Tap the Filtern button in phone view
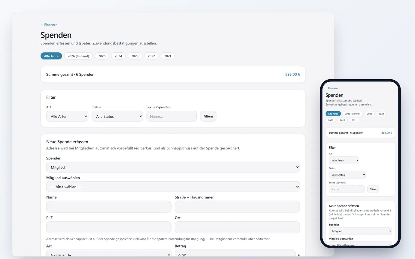This screenshot has height=259, width=415. [373, 189]
